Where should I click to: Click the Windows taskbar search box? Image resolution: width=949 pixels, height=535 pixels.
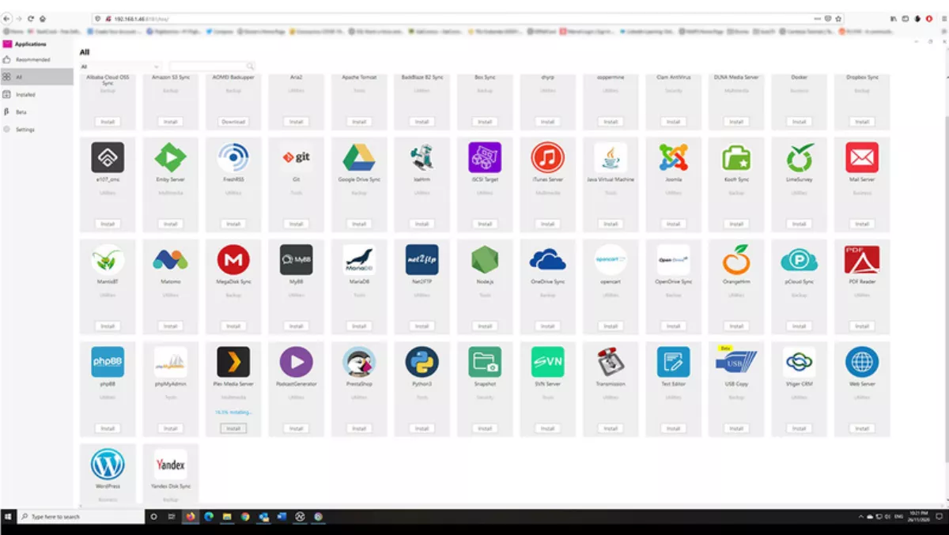[x=81, y=516]
